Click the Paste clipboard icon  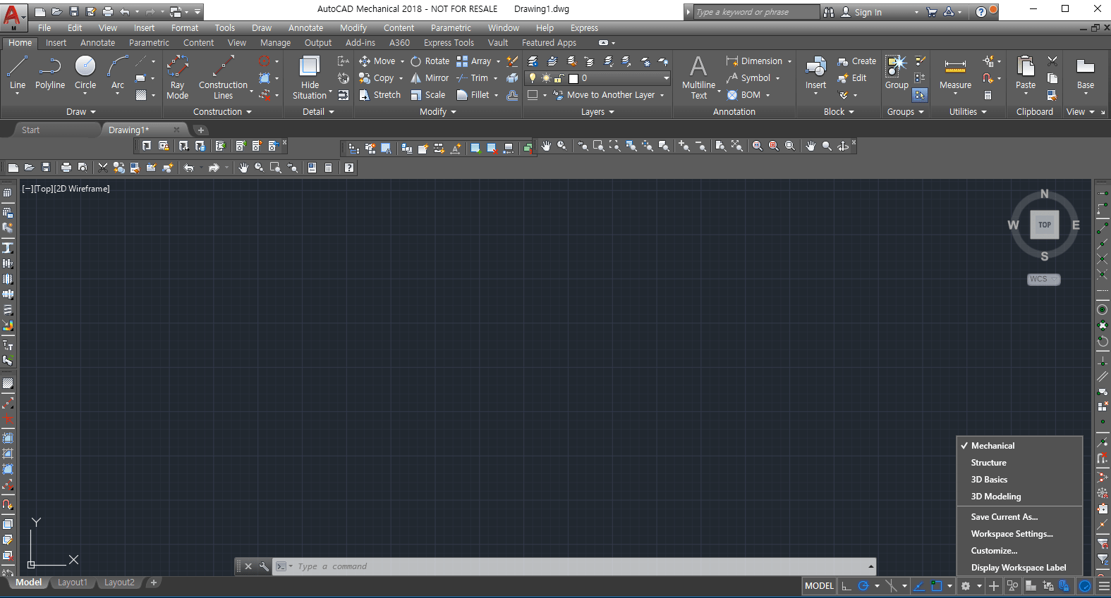(1026, 74)
